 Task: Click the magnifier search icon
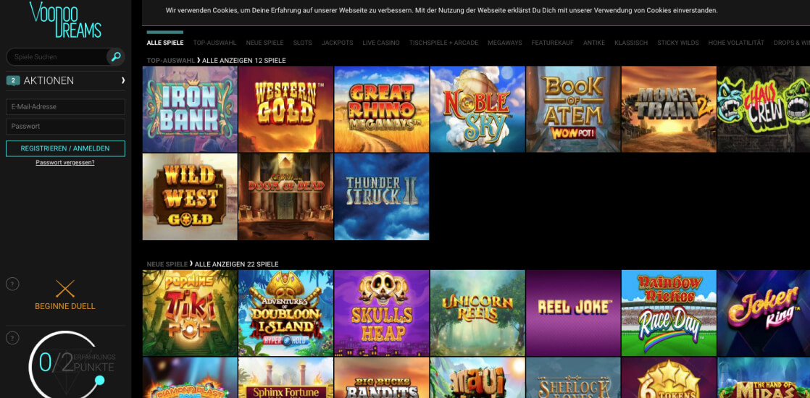click(116, 56)
